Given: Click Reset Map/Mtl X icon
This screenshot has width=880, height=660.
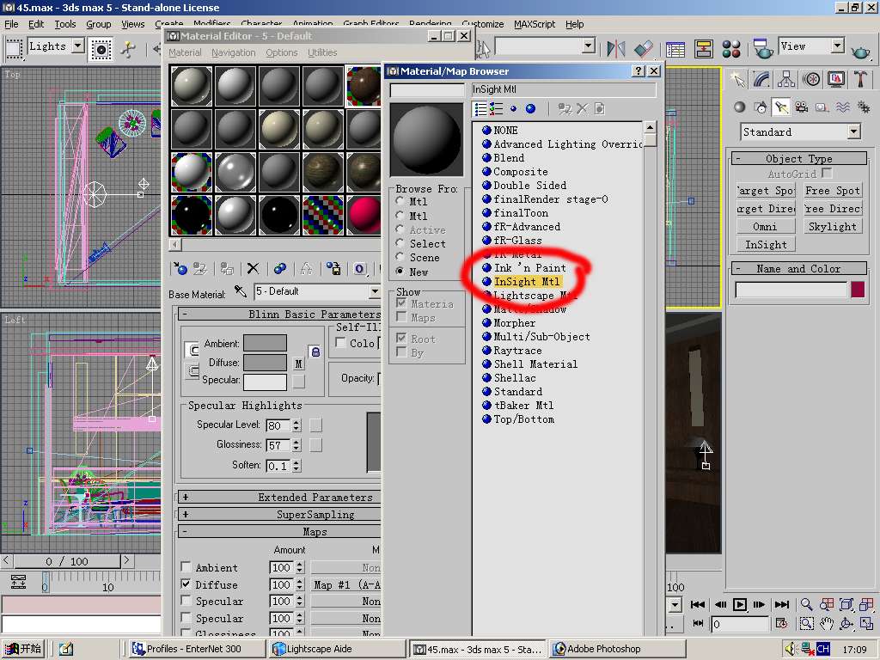Looking at the screenshot, I should pos(254,269).
